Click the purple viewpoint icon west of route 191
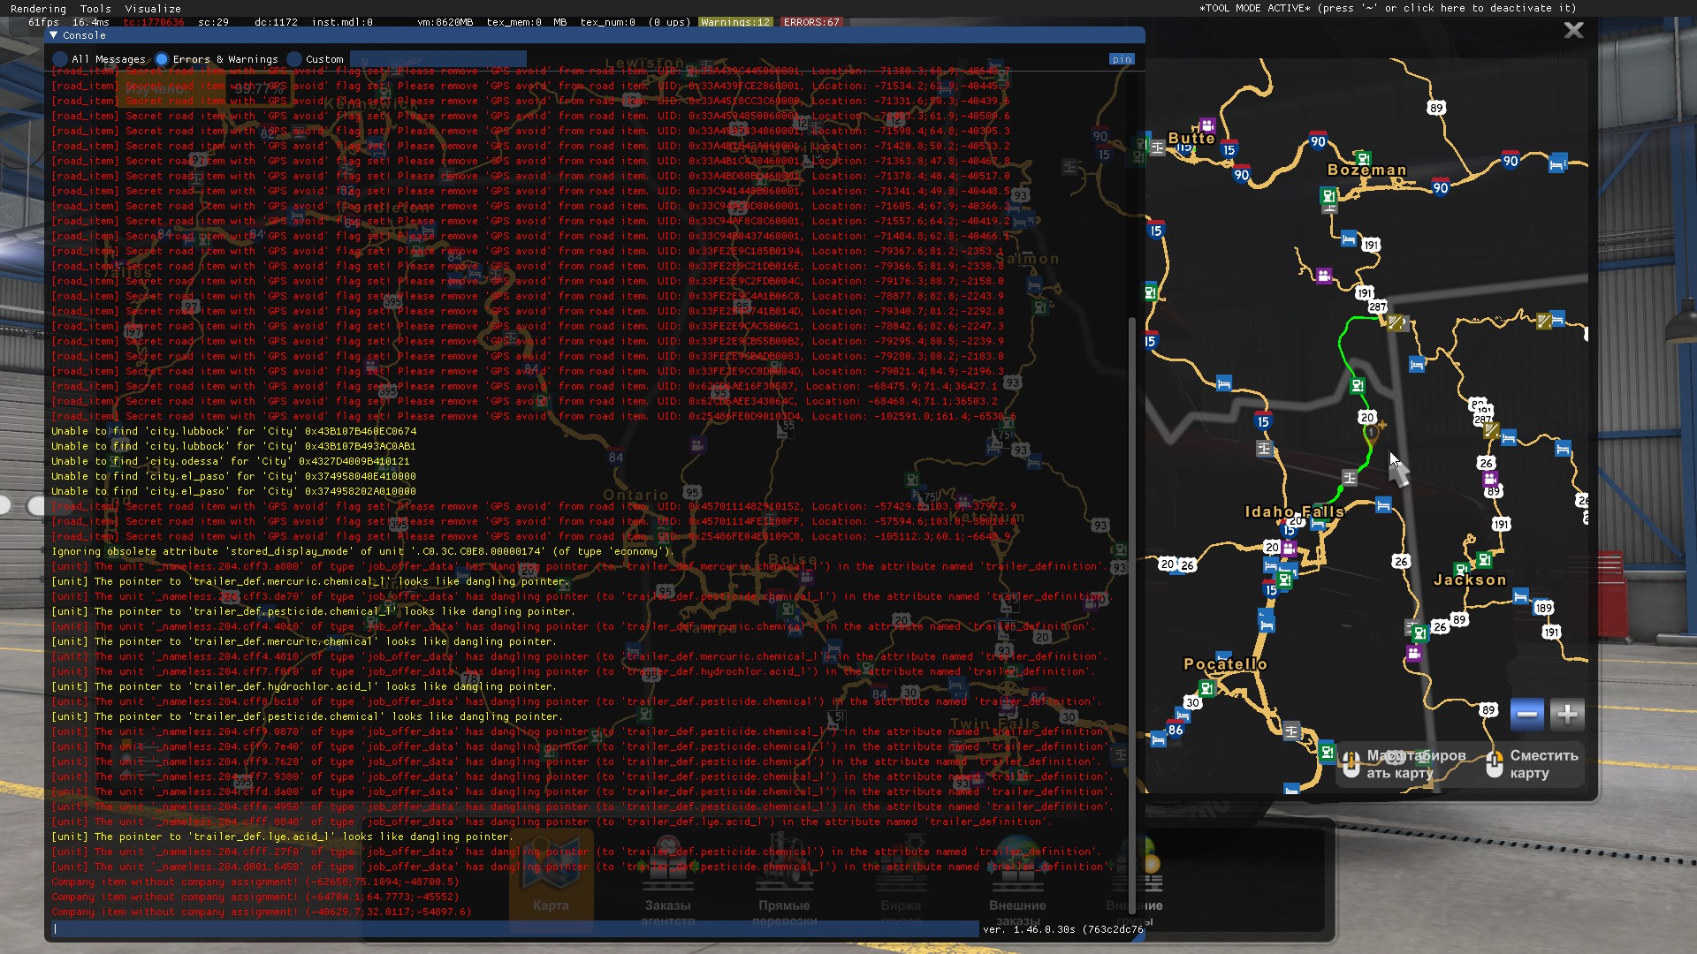Viewport: 1697px width, 954px height. [x=1323, y=276]
